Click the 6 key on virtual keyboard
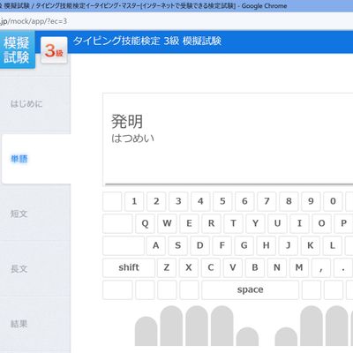The image size is (353, 353). point(244,201)
